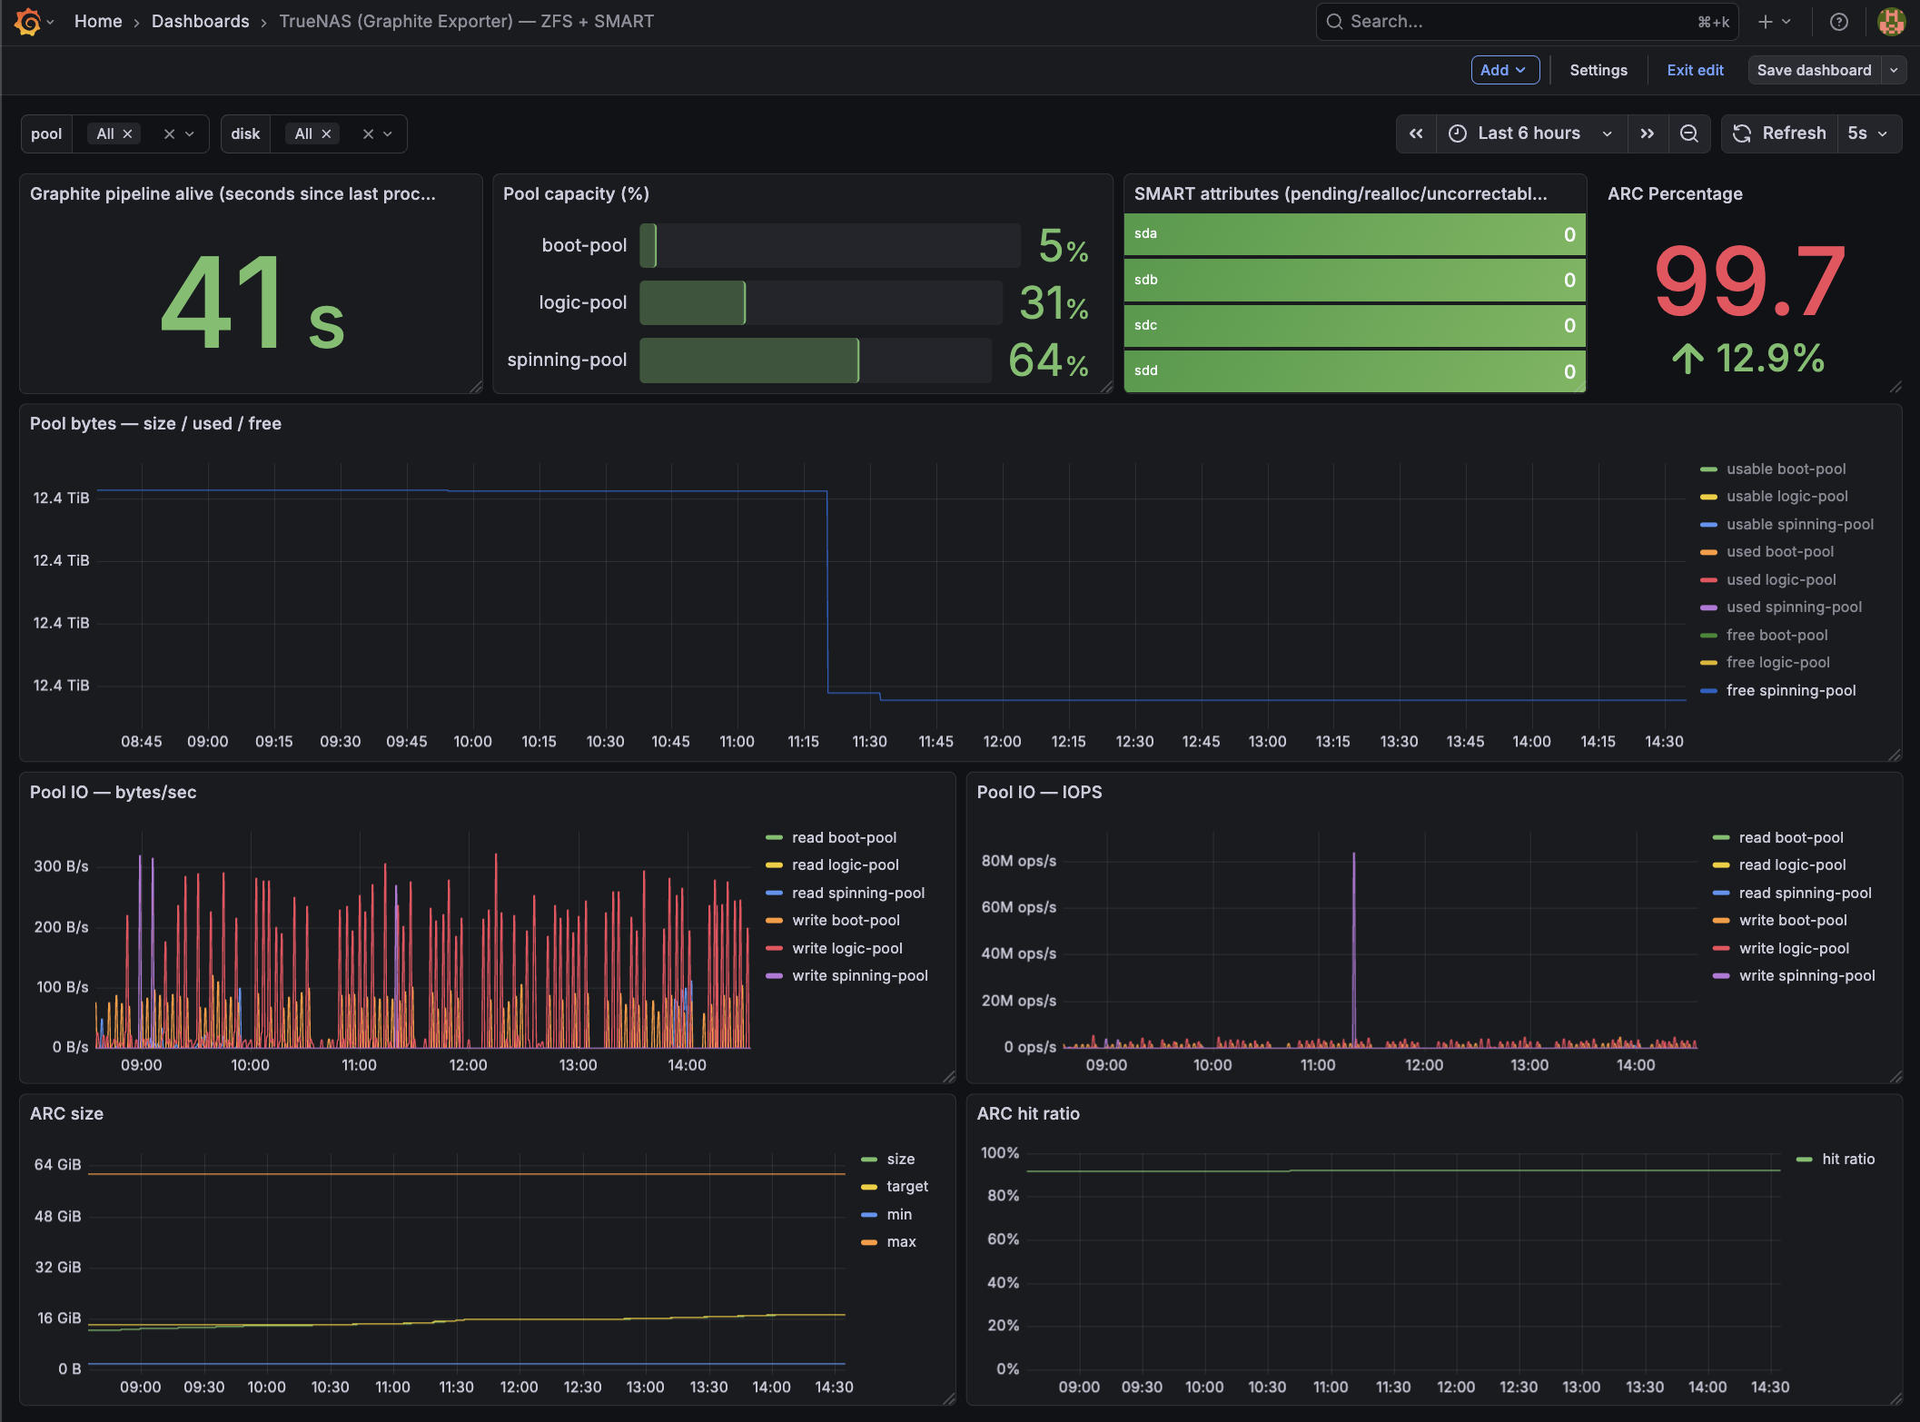Image resolution: width=1920 pixels, height=1422 pixels.
Task: Shift time range back using the left arrows
Action: tap(1416, 133)
